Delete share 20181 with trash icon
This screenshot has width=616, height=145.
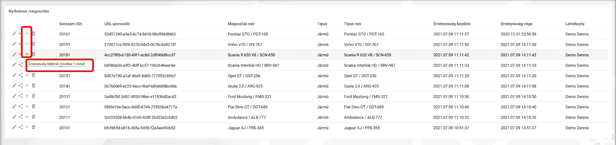[x=33, y=54]
